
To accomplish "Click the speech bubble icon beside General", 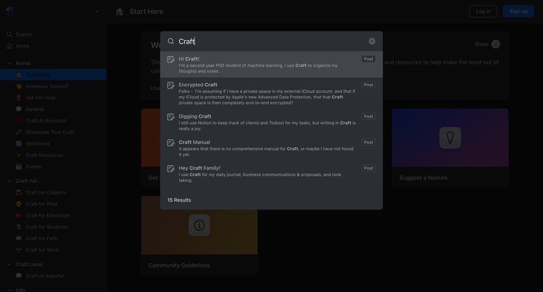I will (19, 109).
